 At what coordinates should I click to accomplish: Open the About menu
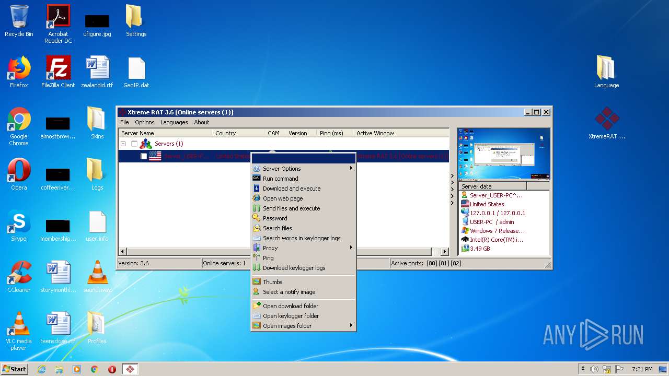point(202,122)
